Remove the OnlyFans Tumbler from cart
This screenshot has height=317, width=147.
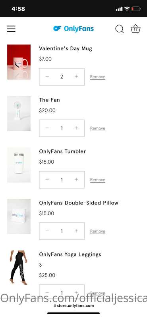point(97,180)
